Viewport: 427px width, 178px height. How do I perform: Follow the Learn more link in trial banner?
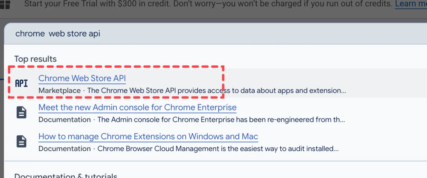[411, 4]
